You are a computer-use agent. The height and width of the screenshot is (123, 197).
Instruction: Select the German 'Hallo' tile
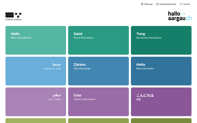point(36,40)
